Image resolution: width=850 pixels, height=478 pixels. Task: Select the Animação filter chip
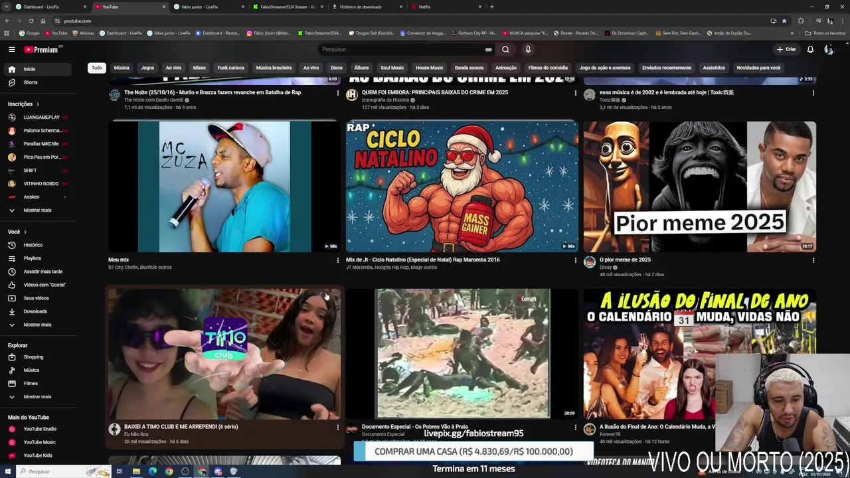506,68
